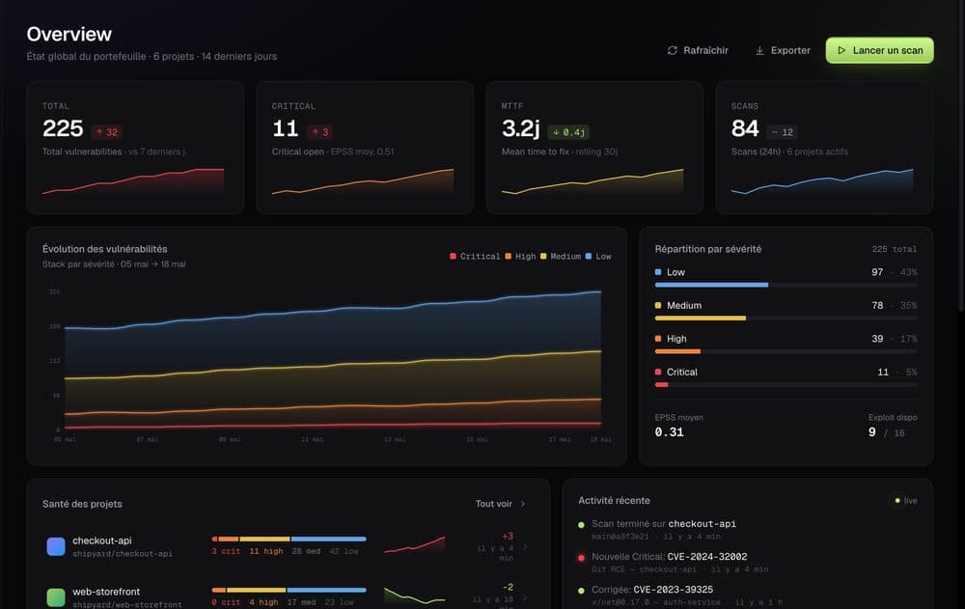Select the Critical label in Répartition par sévérité
Viewport: 965px width, 609px height.
pyautogui.click(x=682, y=372)
